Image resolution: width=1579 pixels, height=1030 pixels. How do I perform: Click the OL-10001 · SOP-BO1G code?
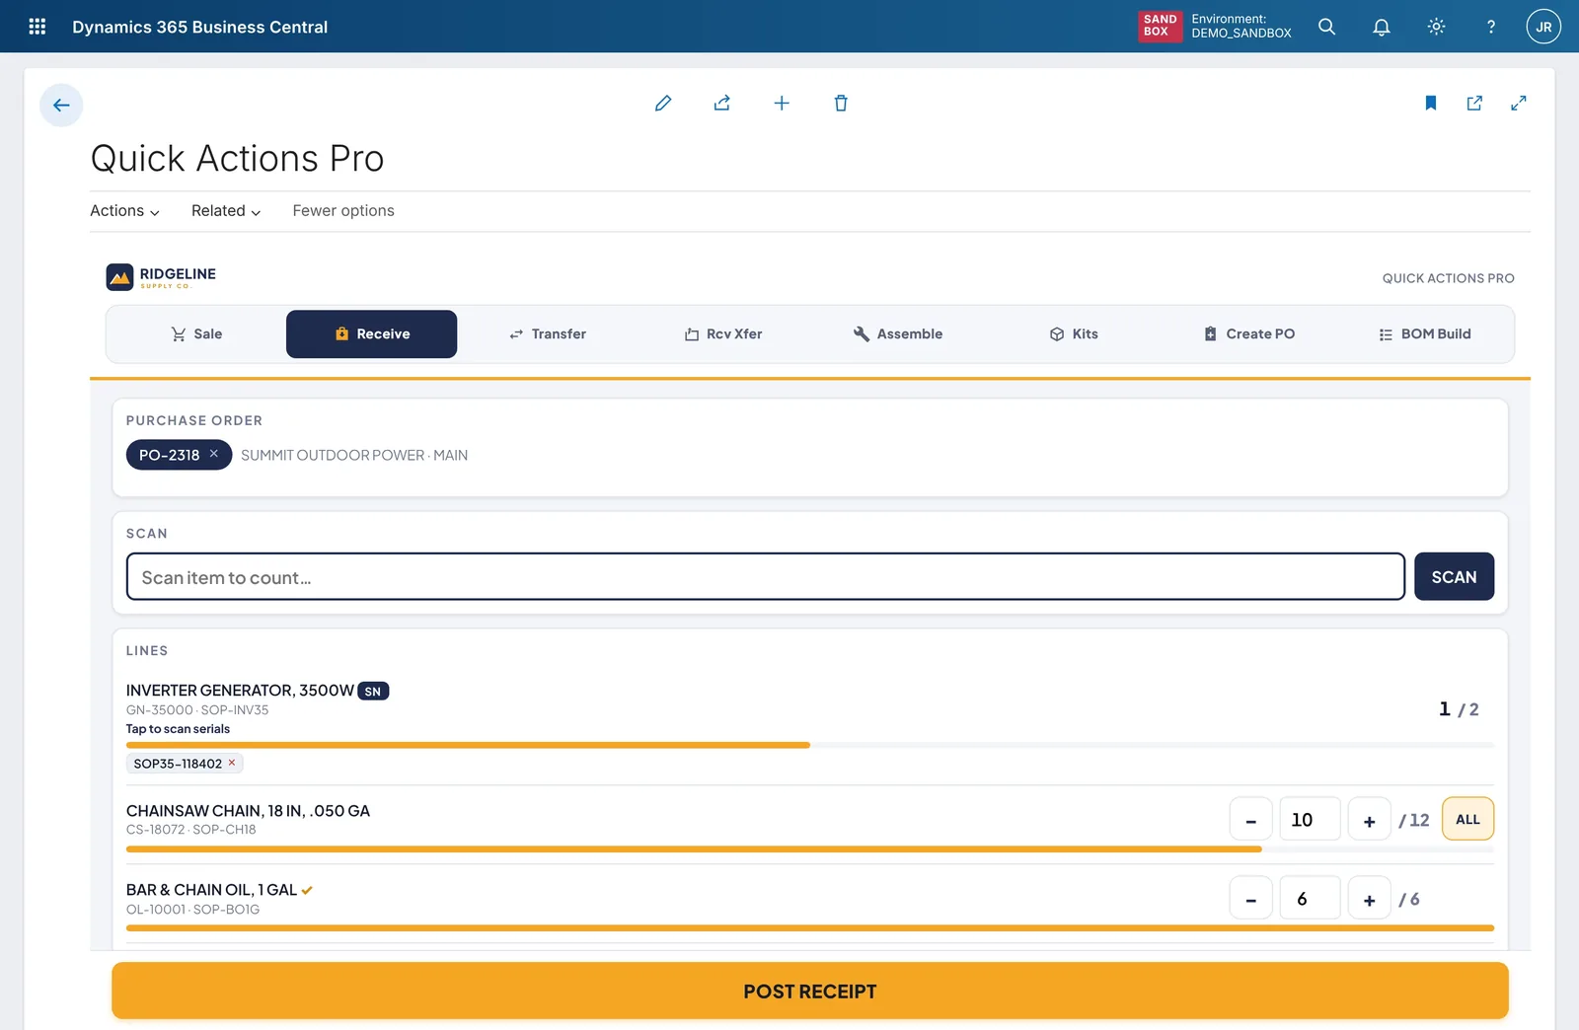pyautogui.click(x=192, y=910)
